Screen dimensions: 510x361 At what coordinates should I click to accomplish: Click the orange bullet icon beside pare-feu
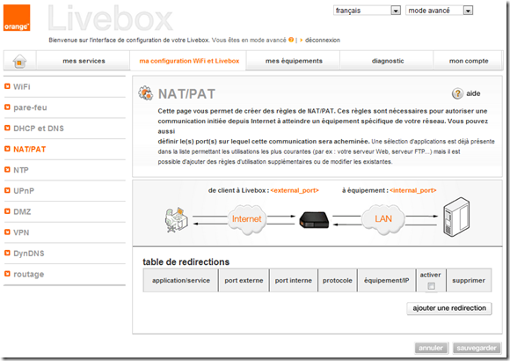7,107
